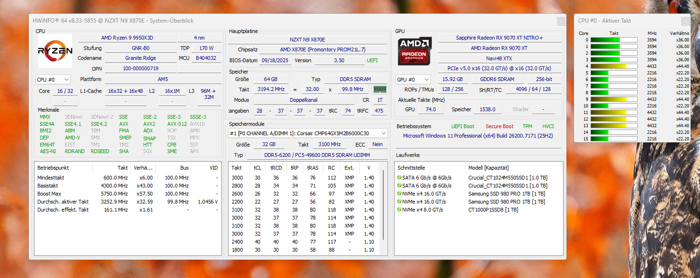This screenshot has height=278, width=700.
Task: Click the Core 0 clock bar in Aktiver Takt window
Action: (614, 40)
